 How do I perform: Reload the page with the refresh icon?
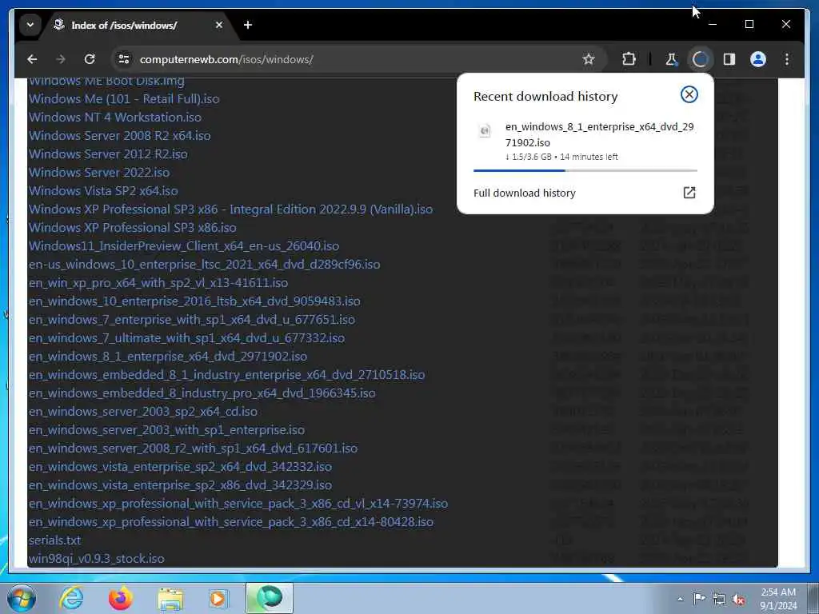click(x=90, y=59)
